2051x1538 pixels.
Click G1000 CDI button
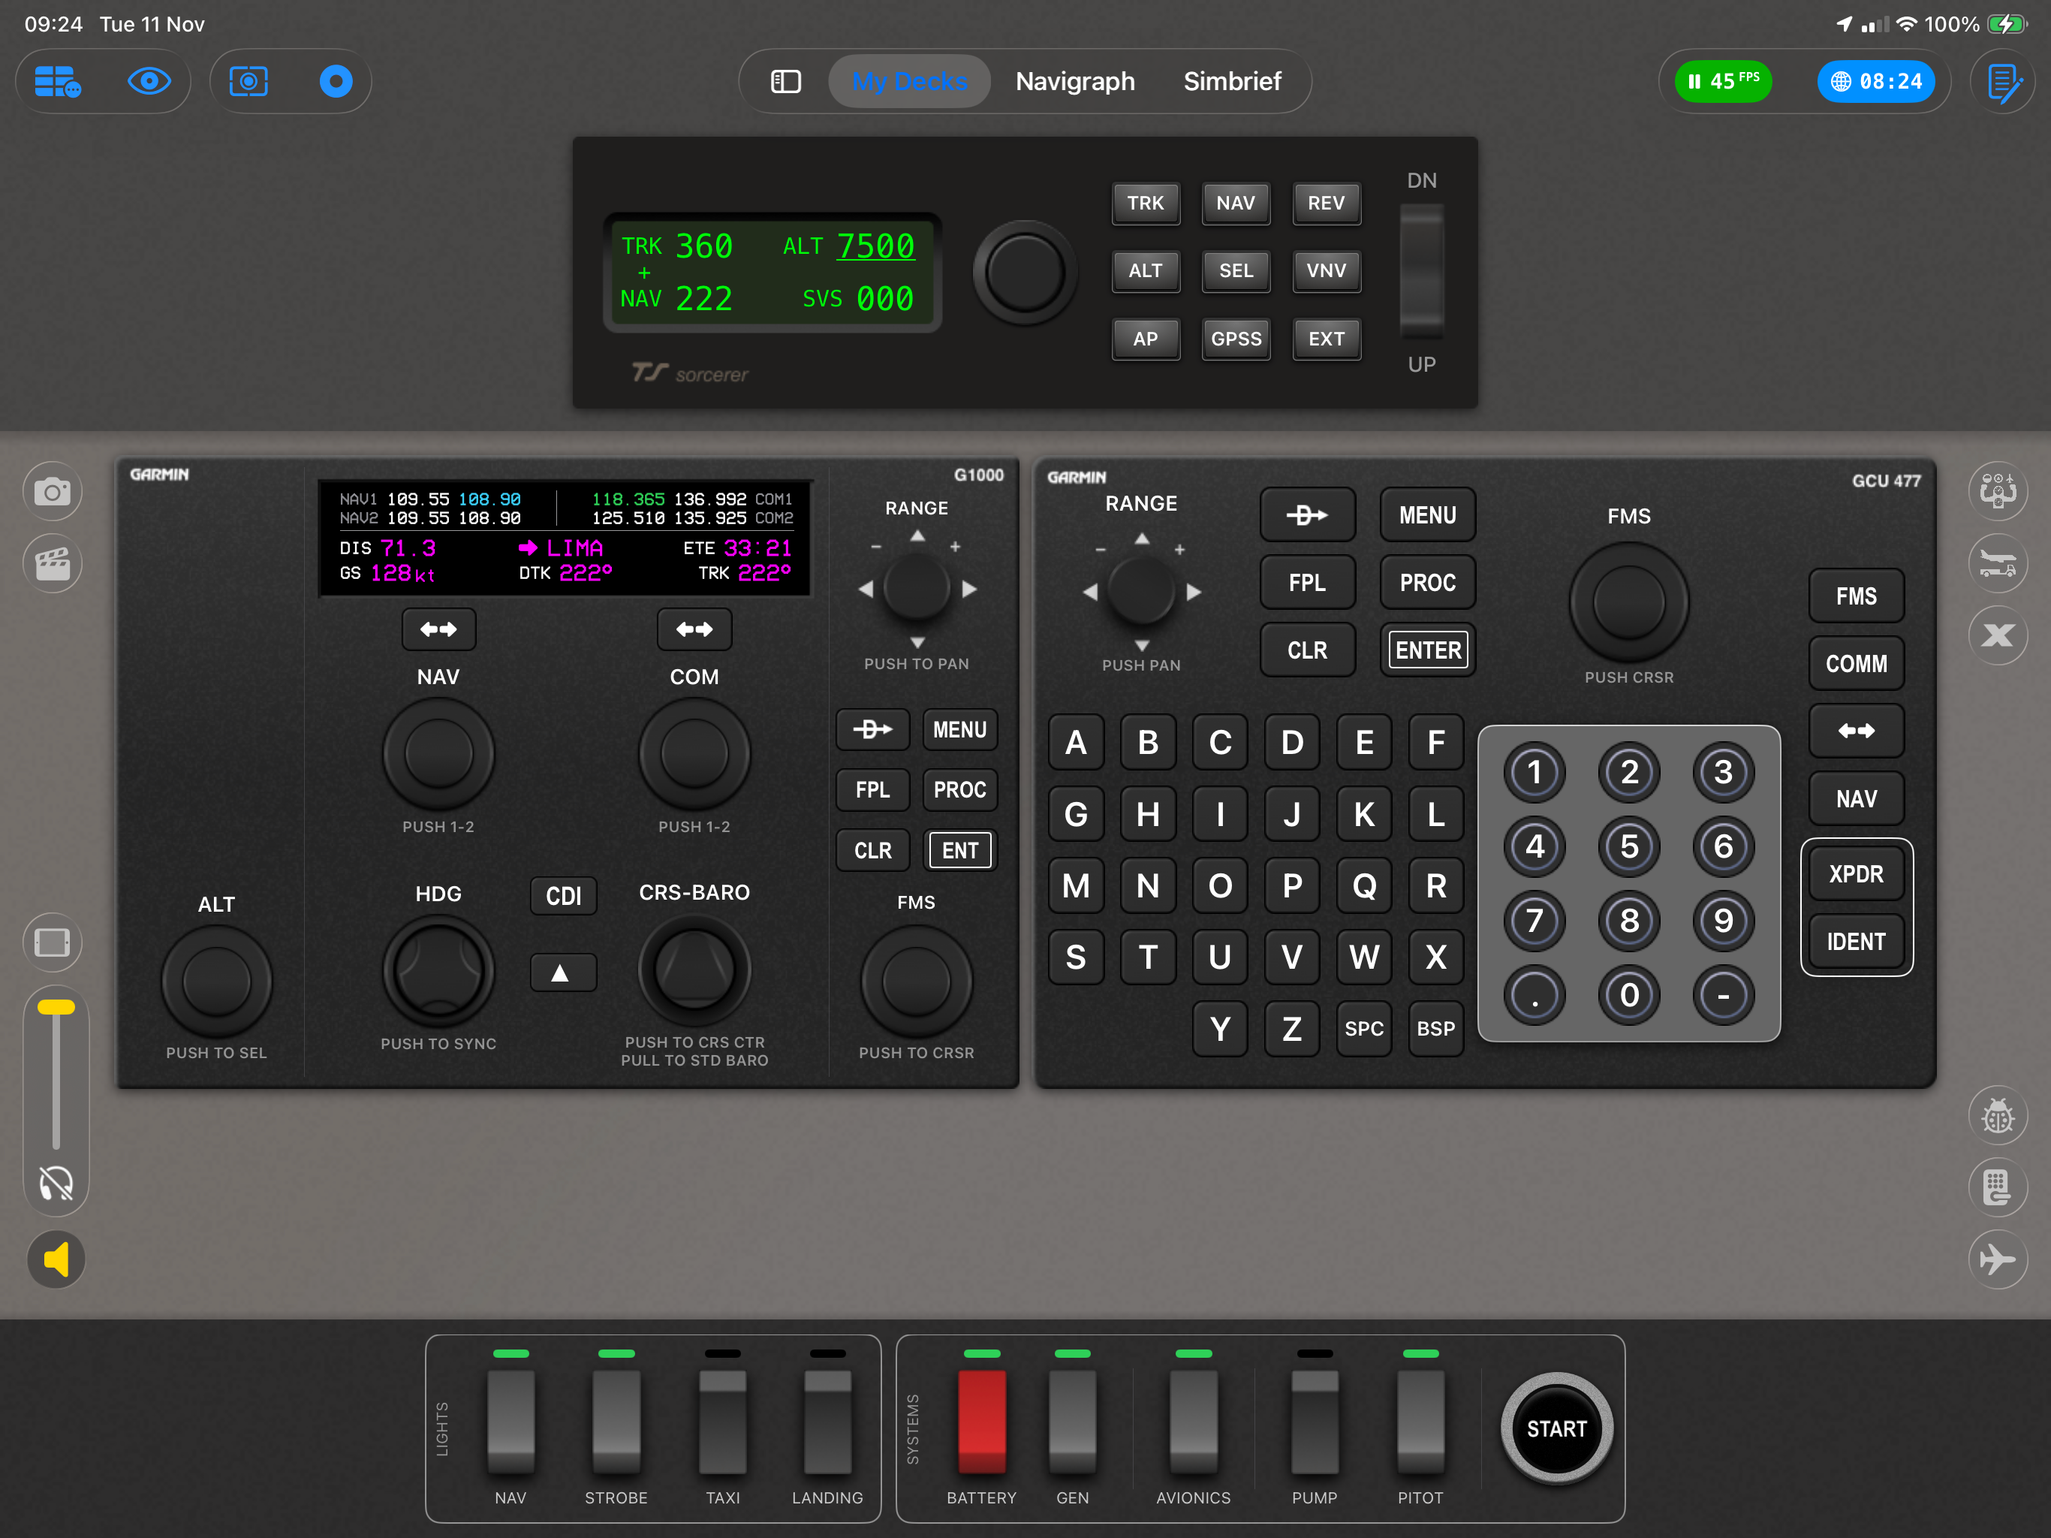point(563,896)
